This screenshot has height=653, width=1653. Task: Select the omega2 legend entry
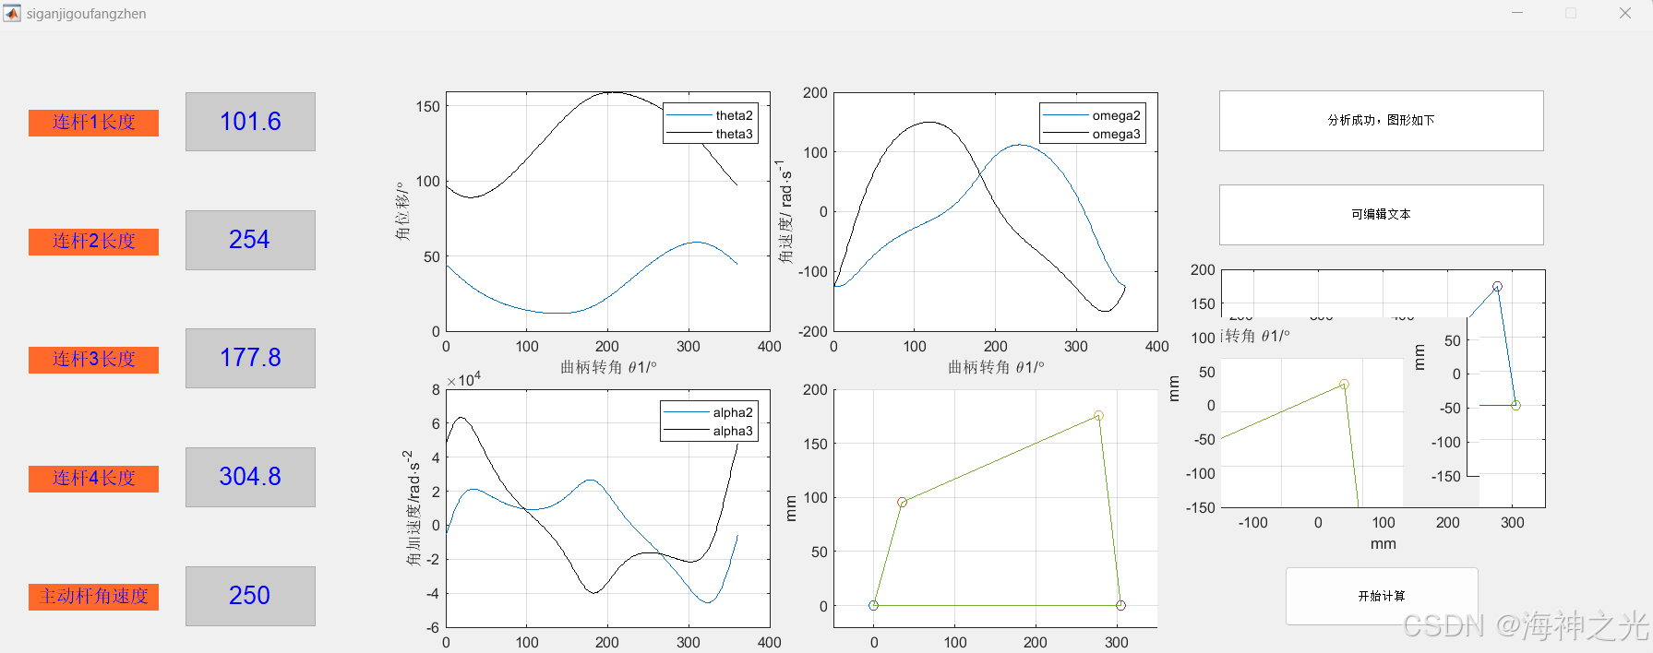[1092, 115]
